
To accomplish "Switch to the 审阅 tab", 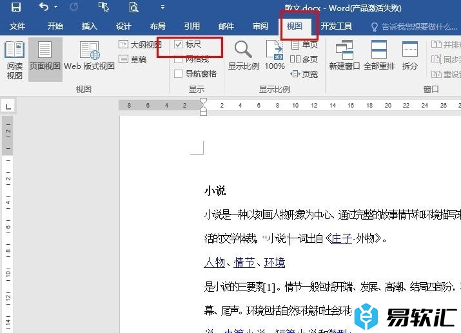I will [x=260, y=26].
